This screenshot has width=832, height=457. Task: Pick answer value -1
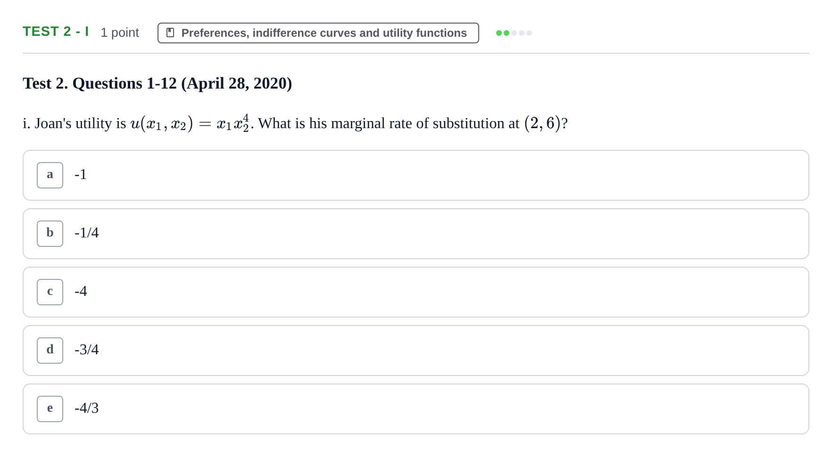[81, 174]
